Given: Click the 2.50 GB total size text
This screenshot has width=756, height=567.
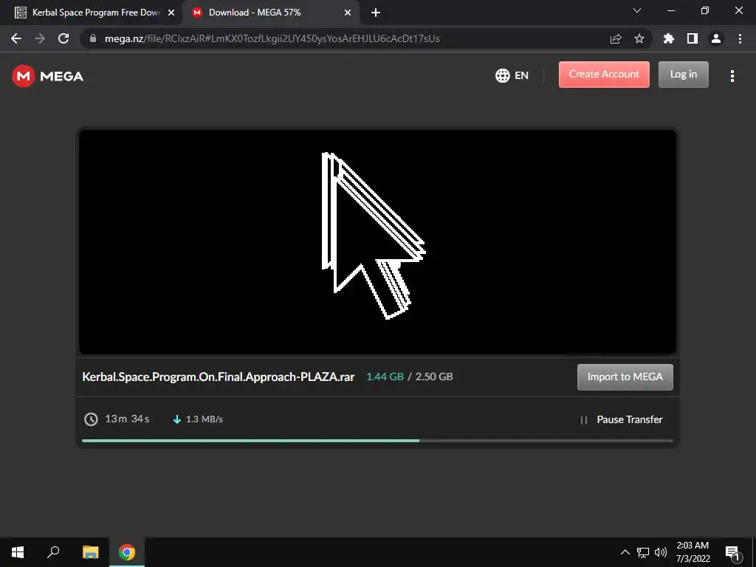Looking at the screenshot, I should coord(434,377).
